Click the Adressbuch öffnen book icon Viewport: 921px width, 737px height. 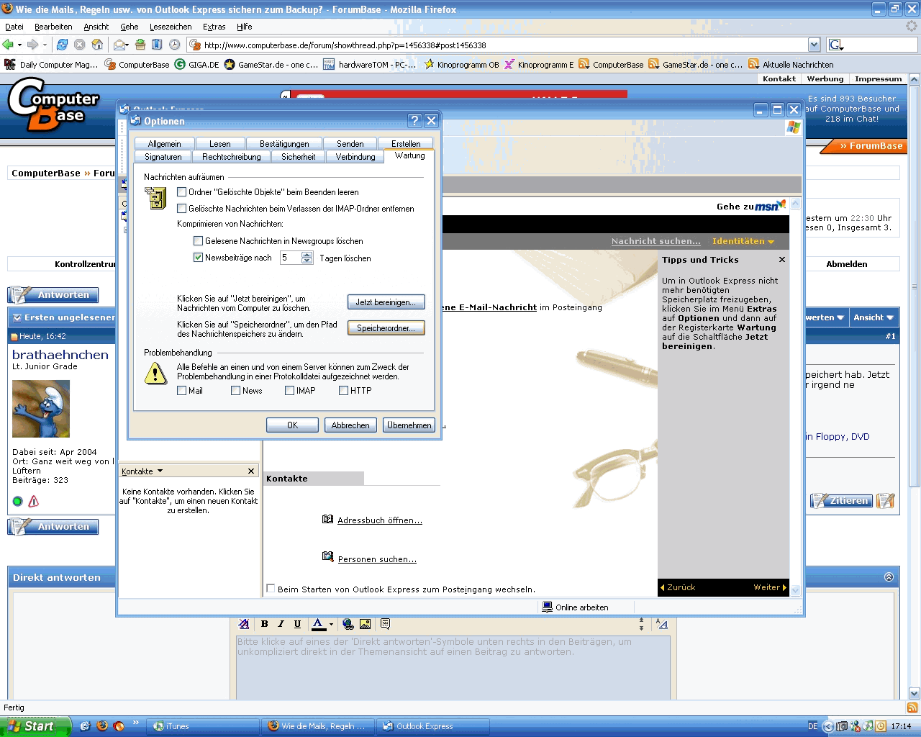[328, 519]
